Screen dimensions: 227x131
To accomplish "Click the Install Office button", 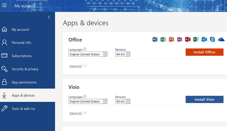I will point(204,52).
